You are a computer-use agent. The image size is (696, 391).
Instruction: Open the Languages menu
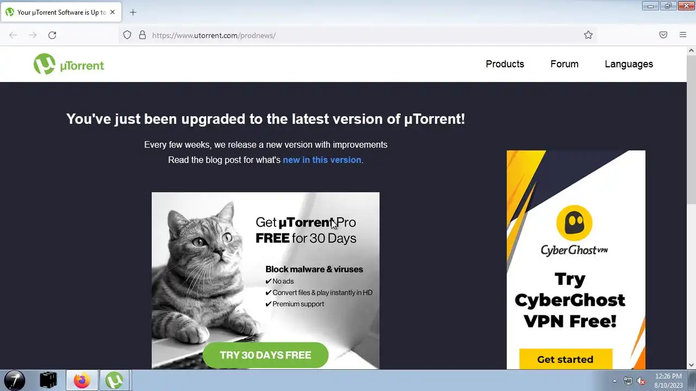click(x=629, y=64)
